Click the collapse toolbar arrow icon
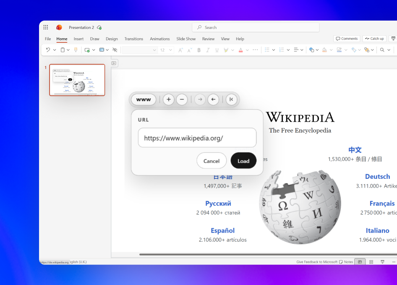The image size is (397, 285). 231,99
